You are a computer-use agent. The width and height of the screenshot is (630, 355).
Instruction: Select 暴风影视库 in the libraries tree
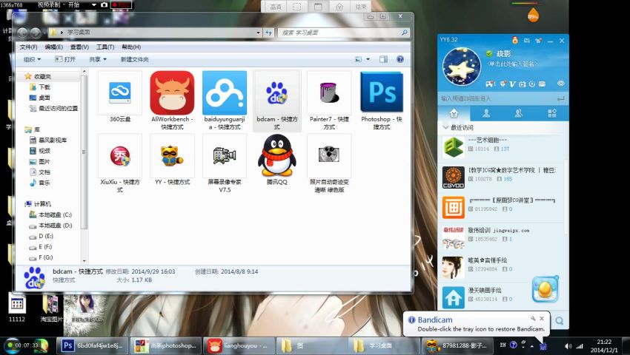click(48, 140)
